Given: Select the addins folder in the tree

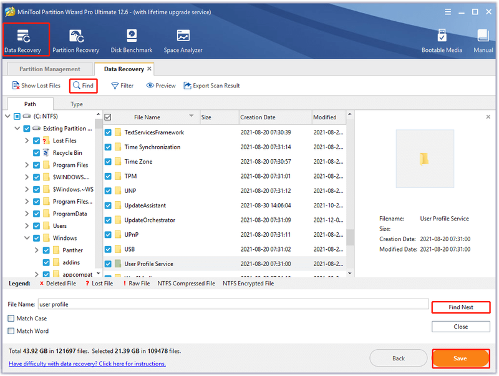Looking at the screenshot, I should point(71,262).
